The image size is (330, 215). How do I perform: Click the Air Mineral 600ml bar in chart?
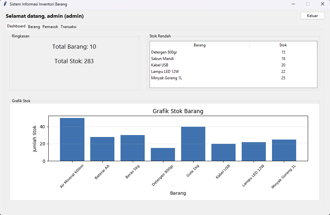(x=72, y=139)
